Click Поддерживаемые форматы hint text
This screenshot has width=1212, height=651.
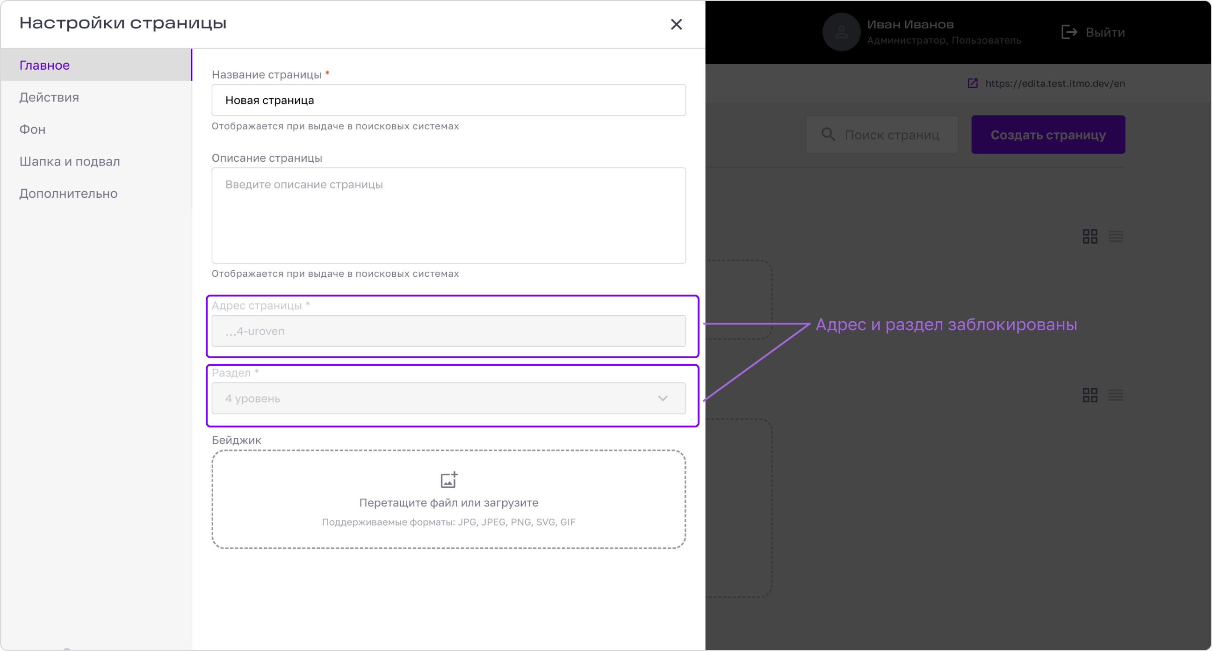tap(448, 522)
